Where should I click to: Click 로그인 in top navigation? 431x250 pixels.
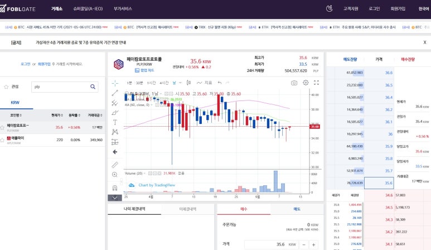tap(374, 9)
